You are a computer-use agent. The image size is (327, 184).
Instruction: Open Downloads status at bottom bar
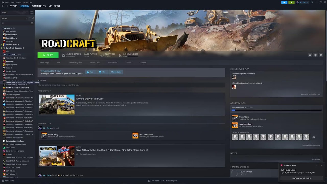[162, 181]
